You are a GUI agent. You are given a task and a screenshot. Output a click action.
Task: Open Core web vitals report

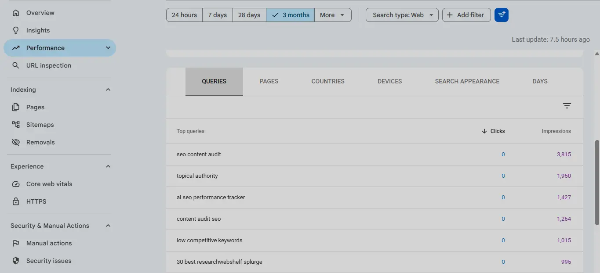(60, 184)
